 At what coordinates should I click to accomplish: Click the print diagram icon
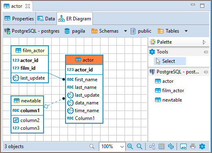coord(193,146)
